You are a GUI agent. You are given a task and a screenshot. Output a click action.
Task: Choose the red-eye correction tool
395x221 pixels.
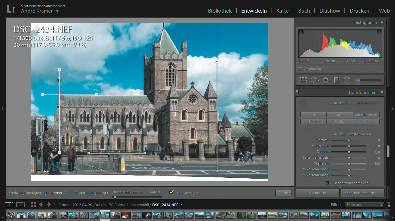[x=325, y=80]
